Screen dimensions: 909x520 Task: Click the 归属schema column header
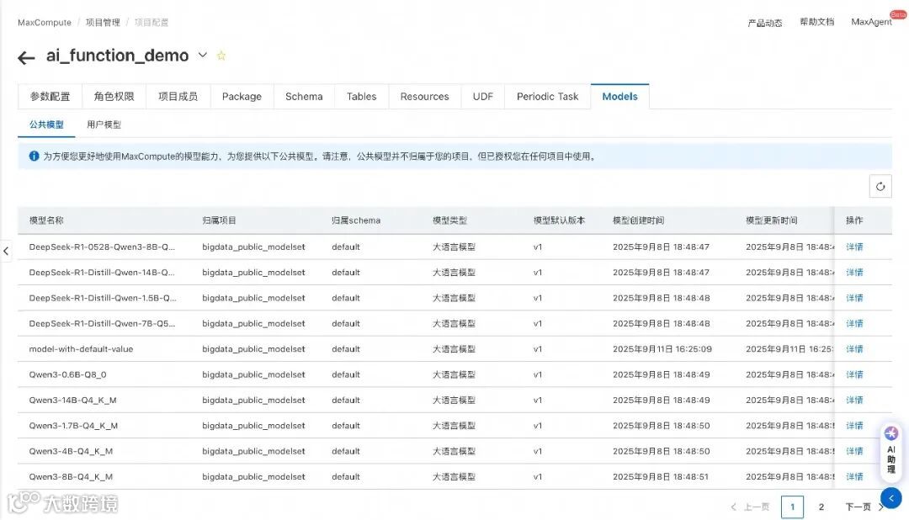[356, 220]
